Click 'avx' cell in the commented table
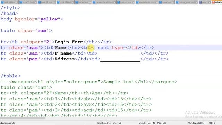The width and height of the screenshot is (222, 125). point(87,105)
